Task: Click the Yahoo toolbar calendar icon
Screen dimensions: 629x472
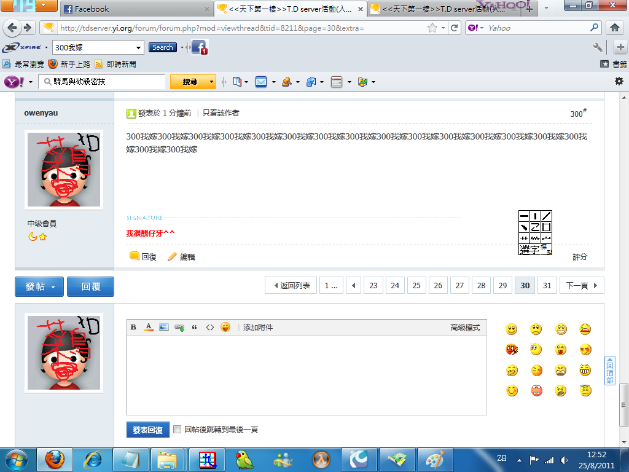Action: point(336,82)
